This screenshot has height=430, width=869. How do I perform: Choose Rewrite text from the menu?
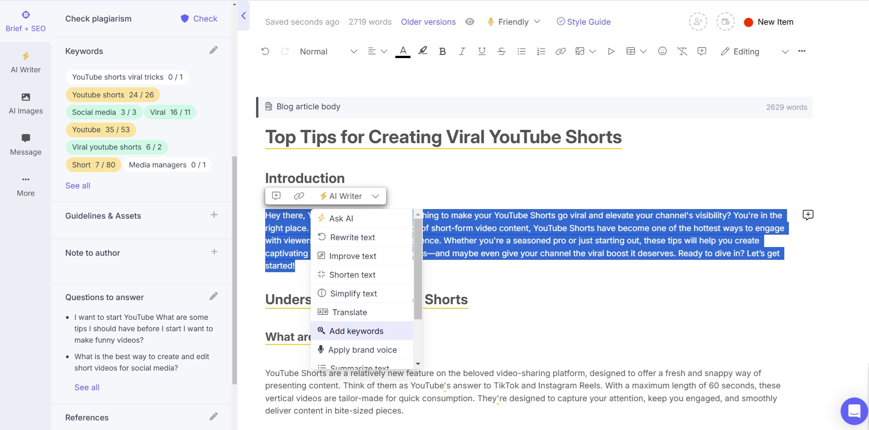(x=362, y=237)
